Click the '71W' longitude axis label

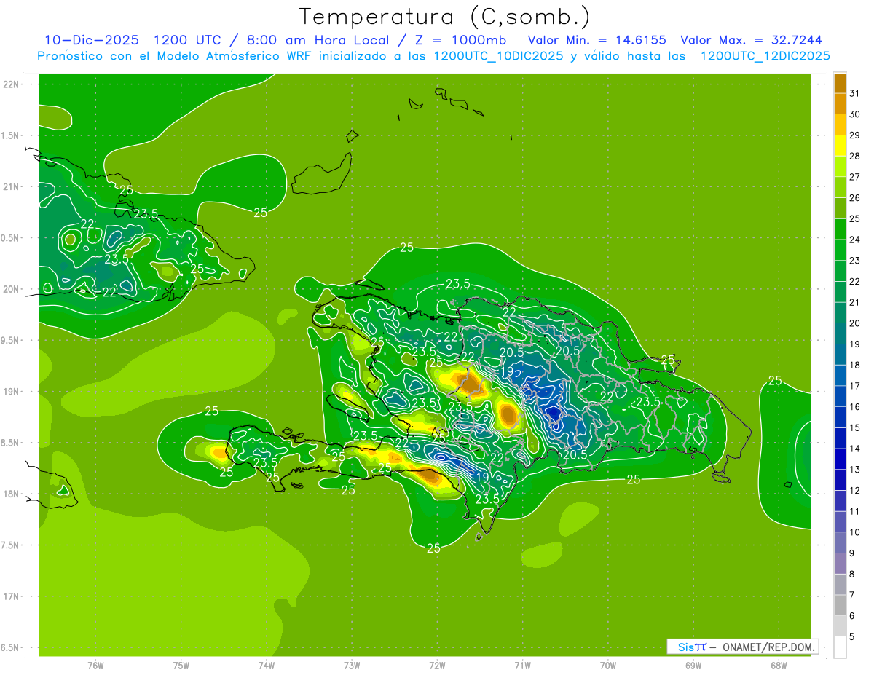[522, 665]
